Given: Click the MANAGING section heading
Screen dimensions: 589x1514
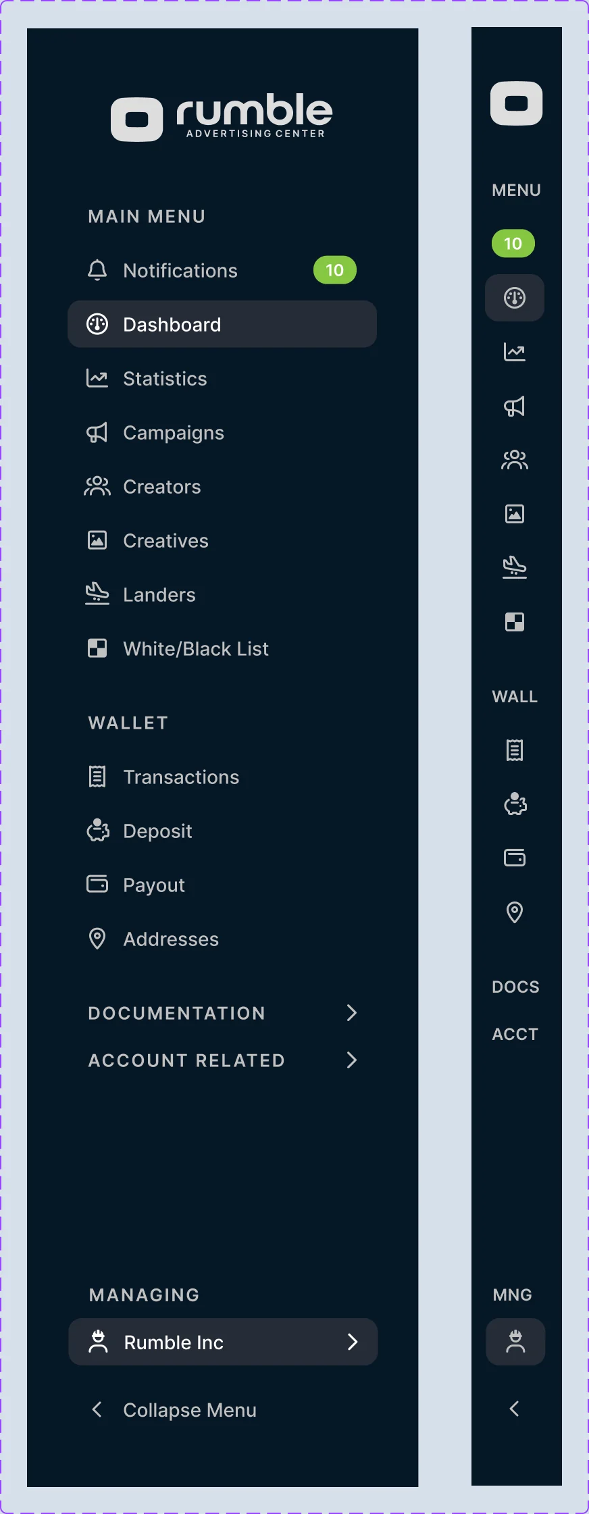Looking at the screenshot, I should coord(145,1295).
